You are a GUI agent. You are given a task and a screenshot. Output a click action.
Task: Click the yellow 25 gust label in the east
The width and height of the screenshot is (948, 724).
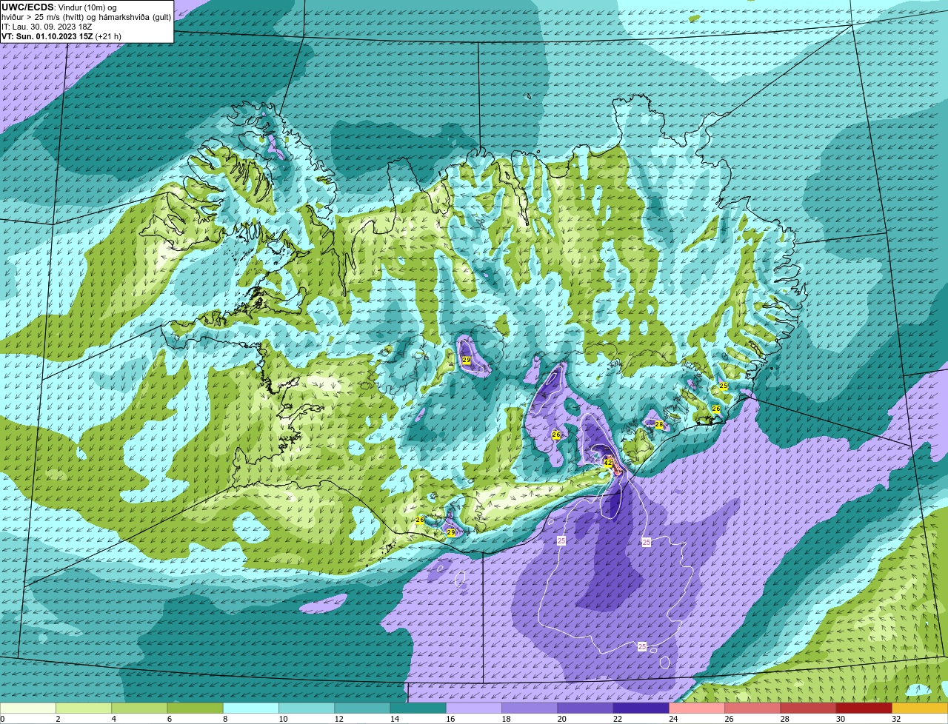[723, 386]
